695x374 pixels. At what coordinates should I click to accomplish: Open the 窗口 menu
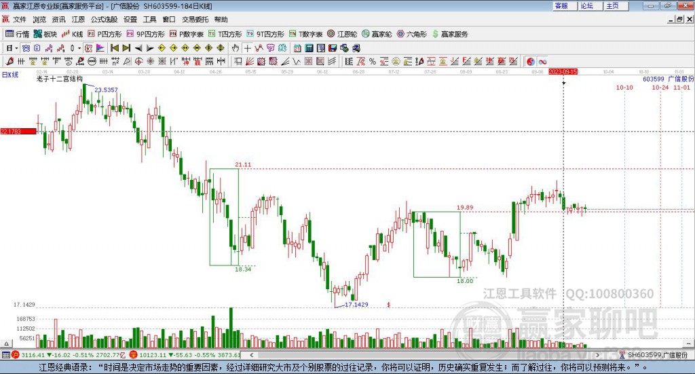tap(169, 20)
